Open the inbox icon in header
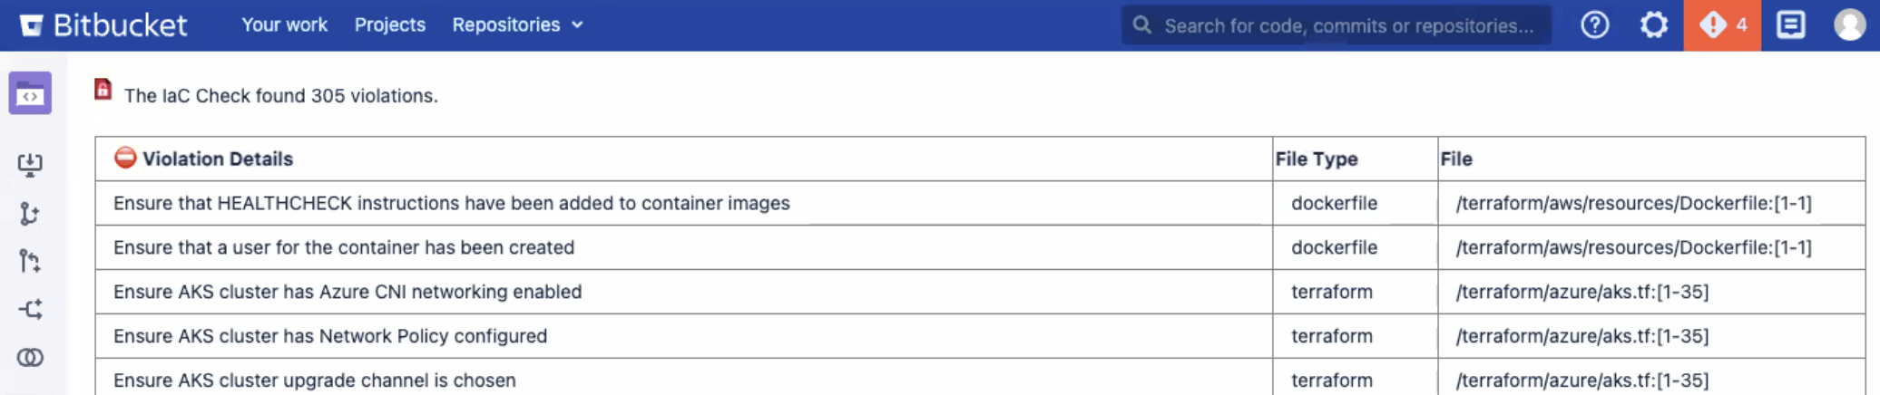 click(1790, 25)
